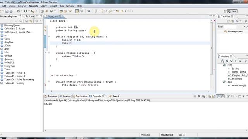248x139 pixels.
Task: Open the Refactor menu
Action: pos(22,6)
